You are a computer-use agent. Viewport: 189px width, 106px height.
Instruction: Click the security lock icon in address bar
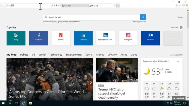(56, 5)
